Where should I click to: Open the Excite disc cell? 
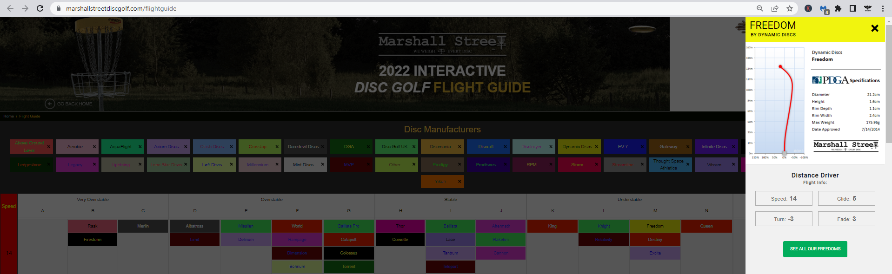point(655,253)
